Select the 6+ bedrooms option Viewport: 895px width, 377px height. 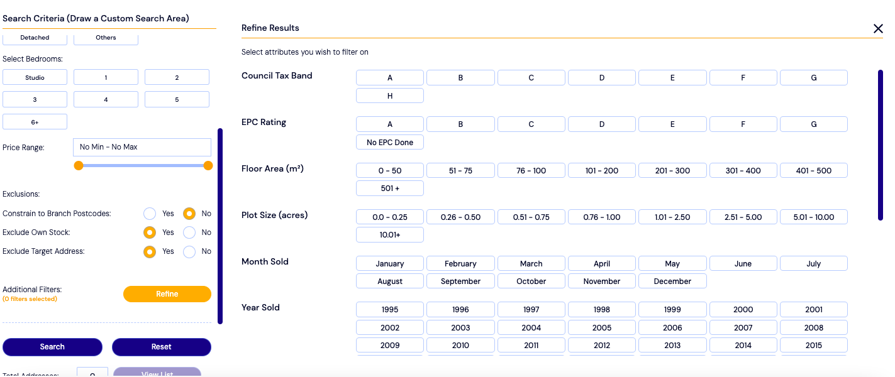35,122
